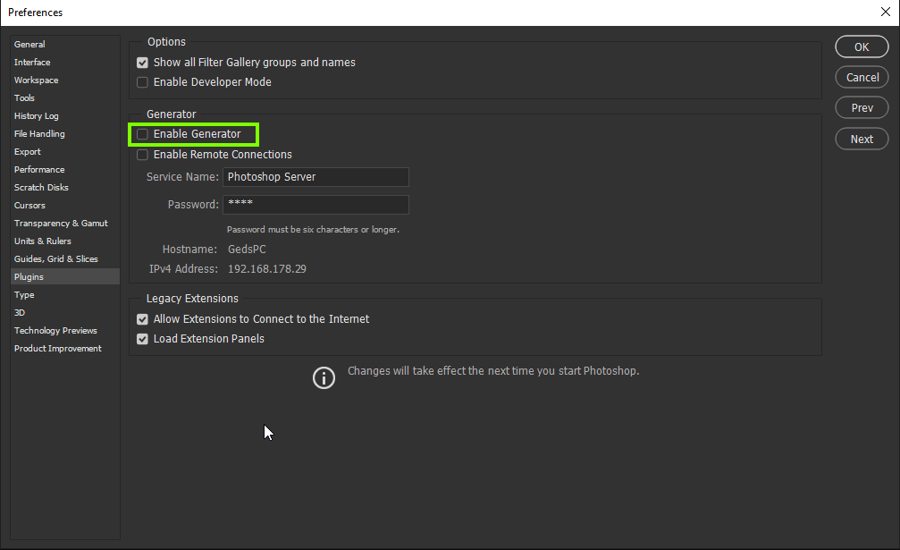Enable Remote Connections
The image size is (900, 550).
142,154
